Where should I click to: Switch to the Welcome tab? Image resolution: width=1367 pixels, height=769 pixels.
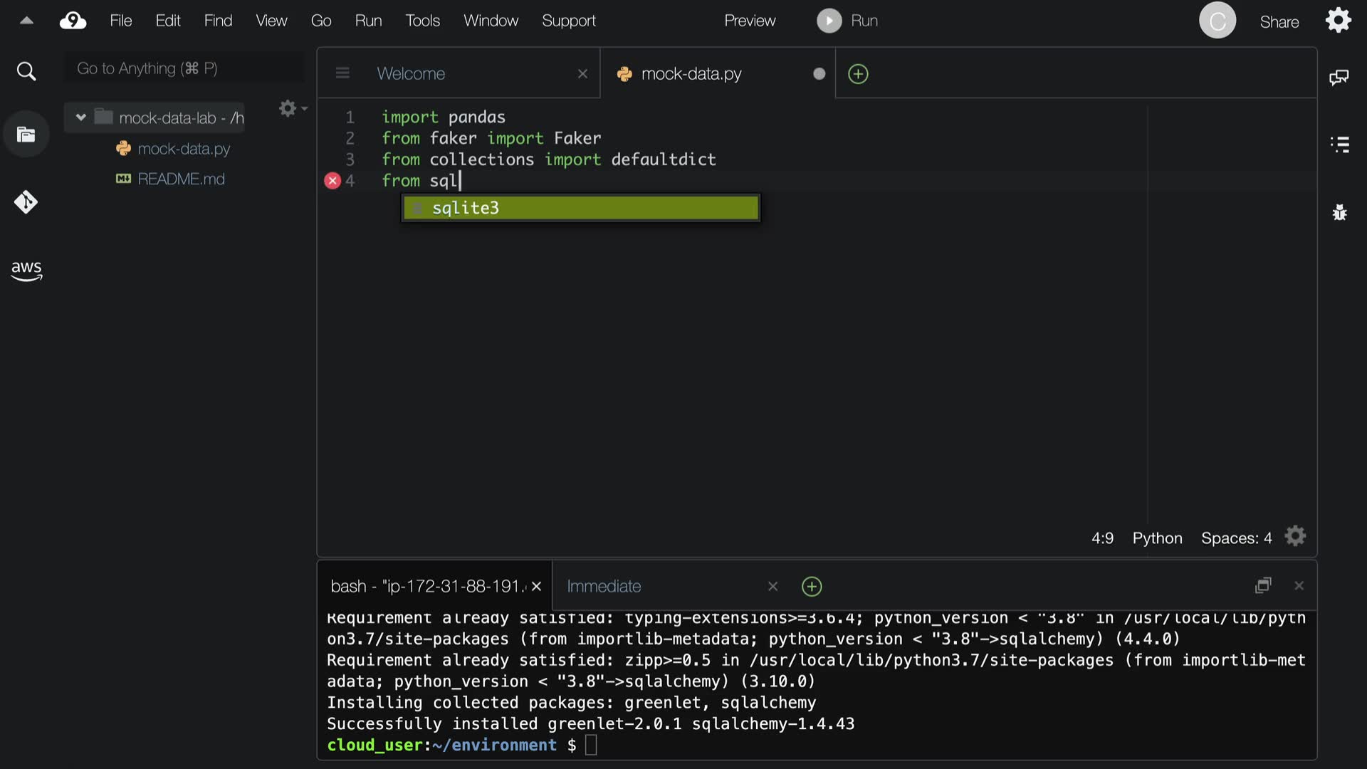click(411, 73)
